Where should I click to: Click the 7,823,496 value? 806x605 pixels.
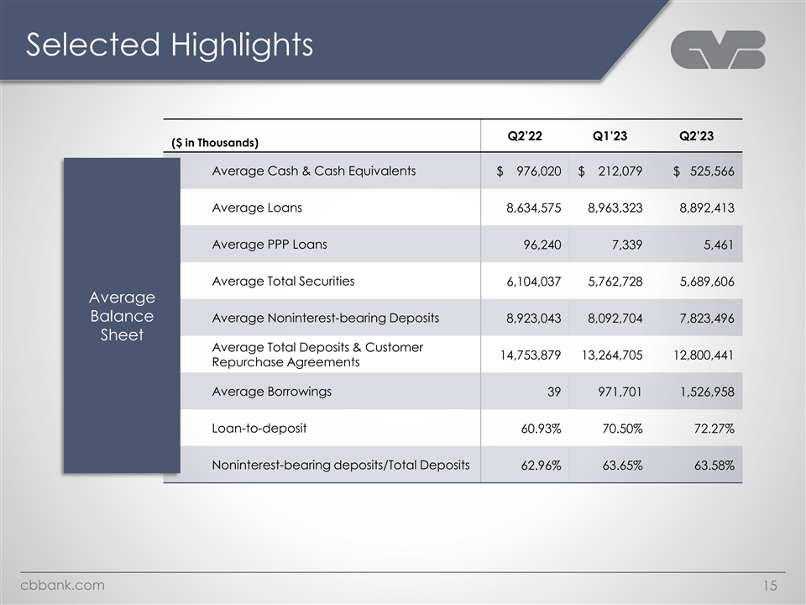(x=707, y=318)
